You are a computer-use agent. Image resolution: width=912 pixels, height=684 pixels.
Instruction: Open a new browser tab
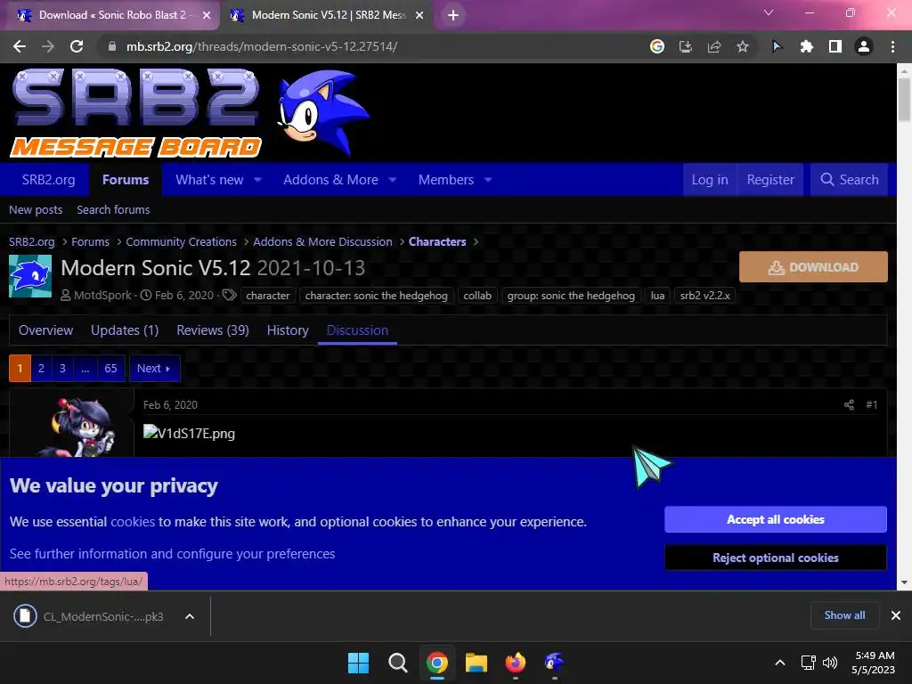click(x=453, y=16)
